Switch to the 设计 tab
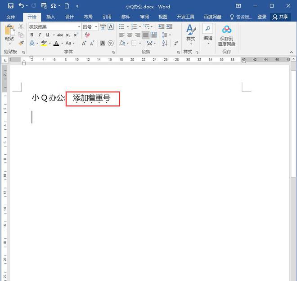297x281 pixels. [69, 17]
